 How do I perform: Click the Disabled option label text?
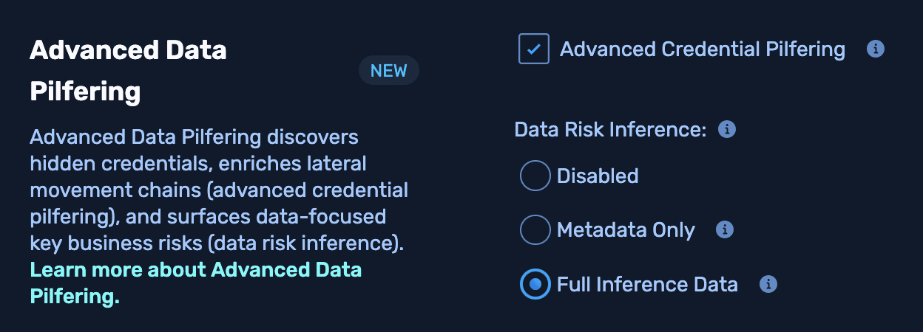pos(597,176)
